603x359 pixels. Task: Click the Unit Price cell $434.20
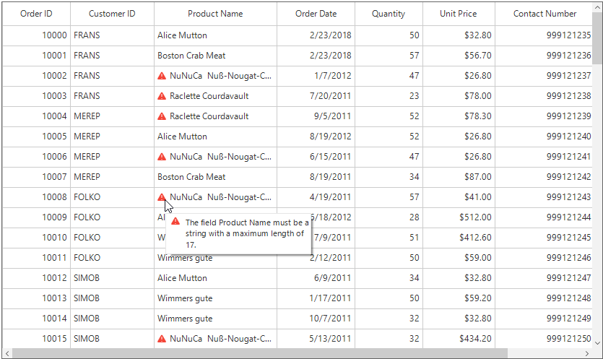click(x=459, y=339)
